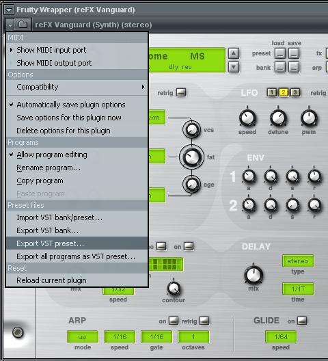Choose Save options for this plugin now

[77, 118]
